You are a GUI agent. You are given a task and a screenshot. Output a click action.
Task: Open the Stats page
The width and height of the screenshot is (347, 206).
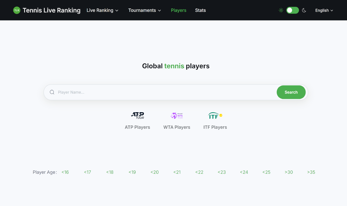point(200,10)
